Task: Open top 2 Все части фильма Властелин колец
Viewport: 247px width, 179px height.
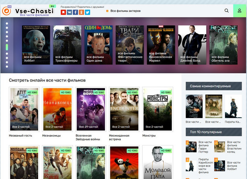Action: coord(228,147)
